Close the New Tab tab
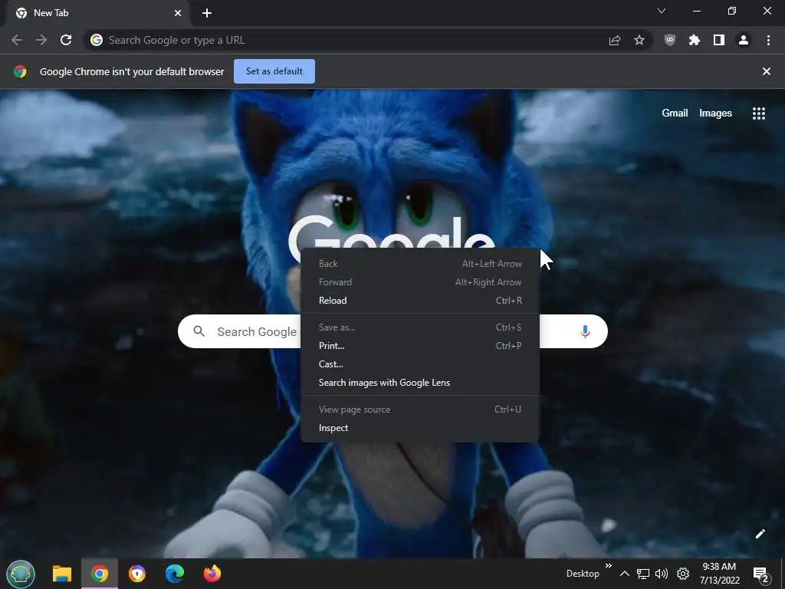The height and width of the screenshot is (589, 785). coord(178,13)
